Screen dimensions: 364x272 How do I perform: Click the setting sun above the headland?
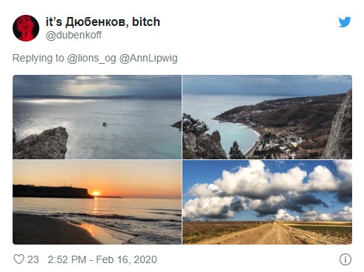96,193
